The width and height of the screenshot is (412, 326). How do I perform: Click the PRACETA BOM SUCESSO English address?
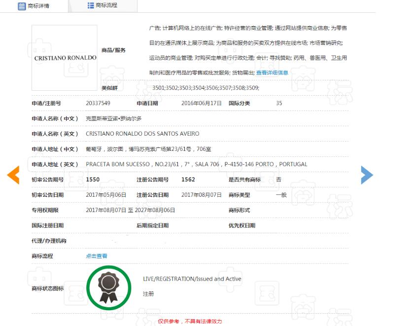click(196, 164)
